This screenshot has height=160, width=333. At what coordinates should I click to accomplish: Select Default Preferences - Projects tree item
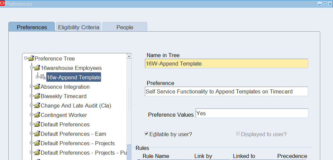tap(78, 144)
